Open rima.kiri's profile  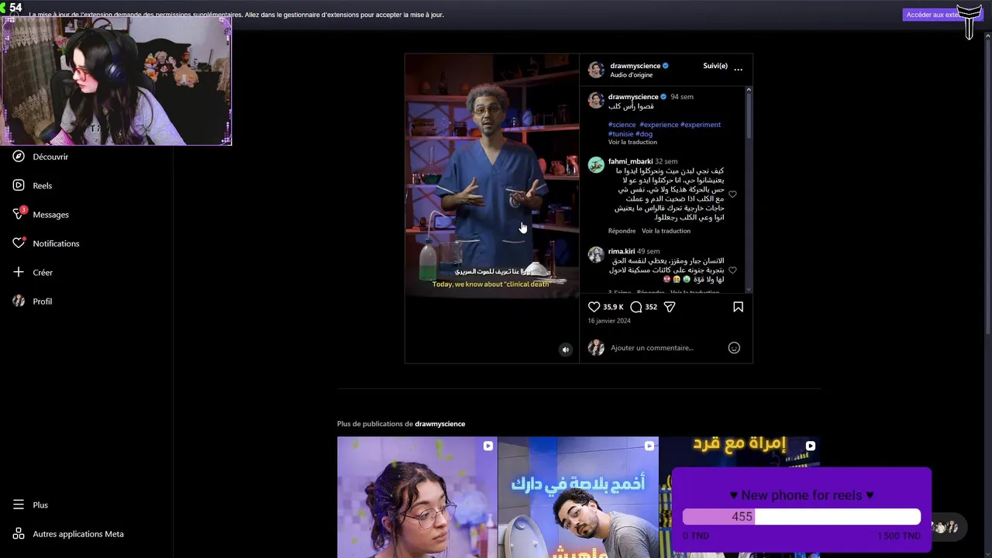(622, 252)
